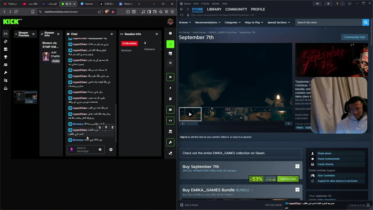Screen dimensions: 373x210
Task: Open the emoji picker in chat input
Action: tap(100, 150)
